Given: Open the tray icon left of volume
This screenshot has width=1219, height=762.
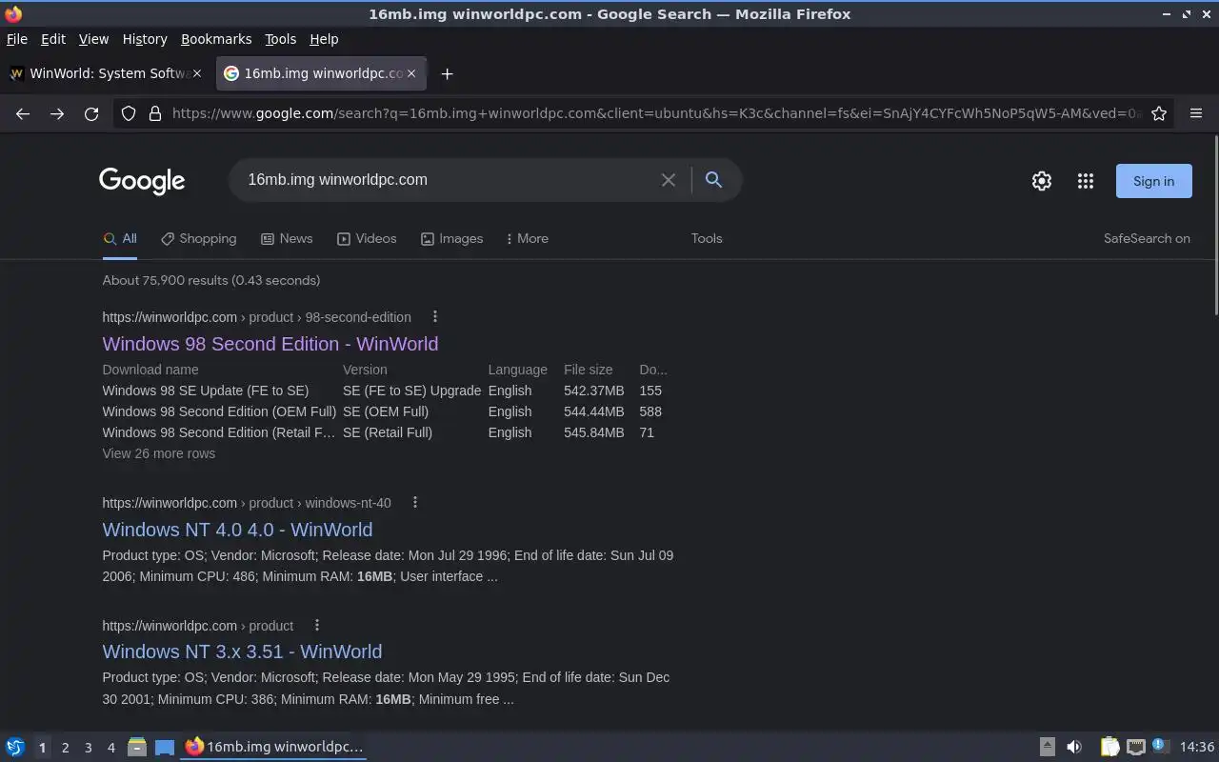Looking at the screenshot, I should (1047, 747).
